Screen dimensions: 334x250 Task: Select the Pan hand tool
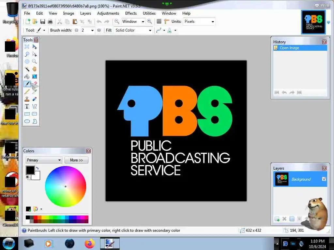(x=35, y=69)
